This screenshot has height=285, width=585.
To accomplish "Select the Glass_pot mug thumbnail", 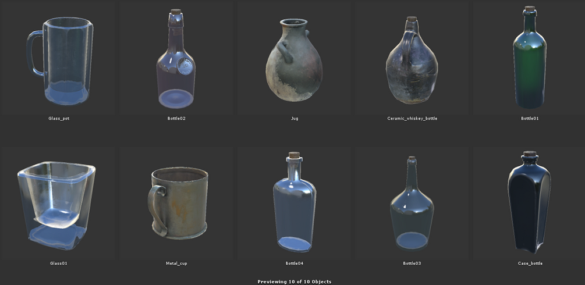I will tap(58, 58).
